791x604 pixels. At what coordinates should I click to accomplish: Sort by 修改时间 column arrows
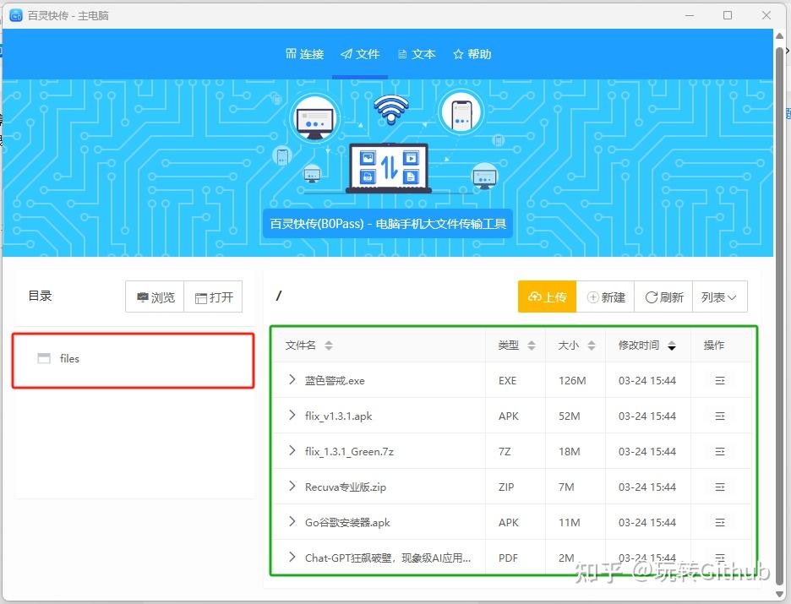pos(672,346)
